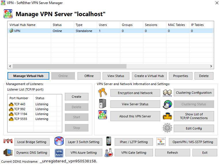
Task: Click the smartphone icon beside IPsec / L2TP Setting
Action: [x=109, y=141]
